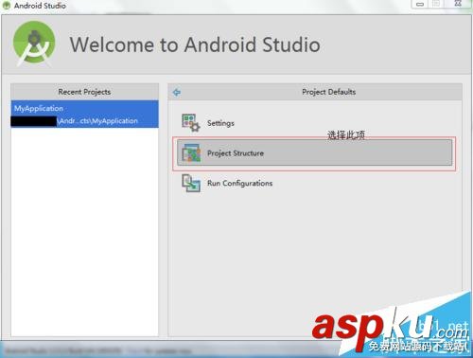Click the Settings gear icon
This screenshot has width=473, height=358.
click(x=191, y=123)
